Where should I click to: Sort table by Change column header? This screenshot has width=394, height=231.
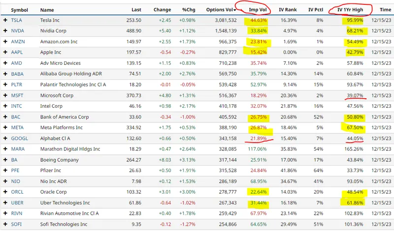(163, 10)
